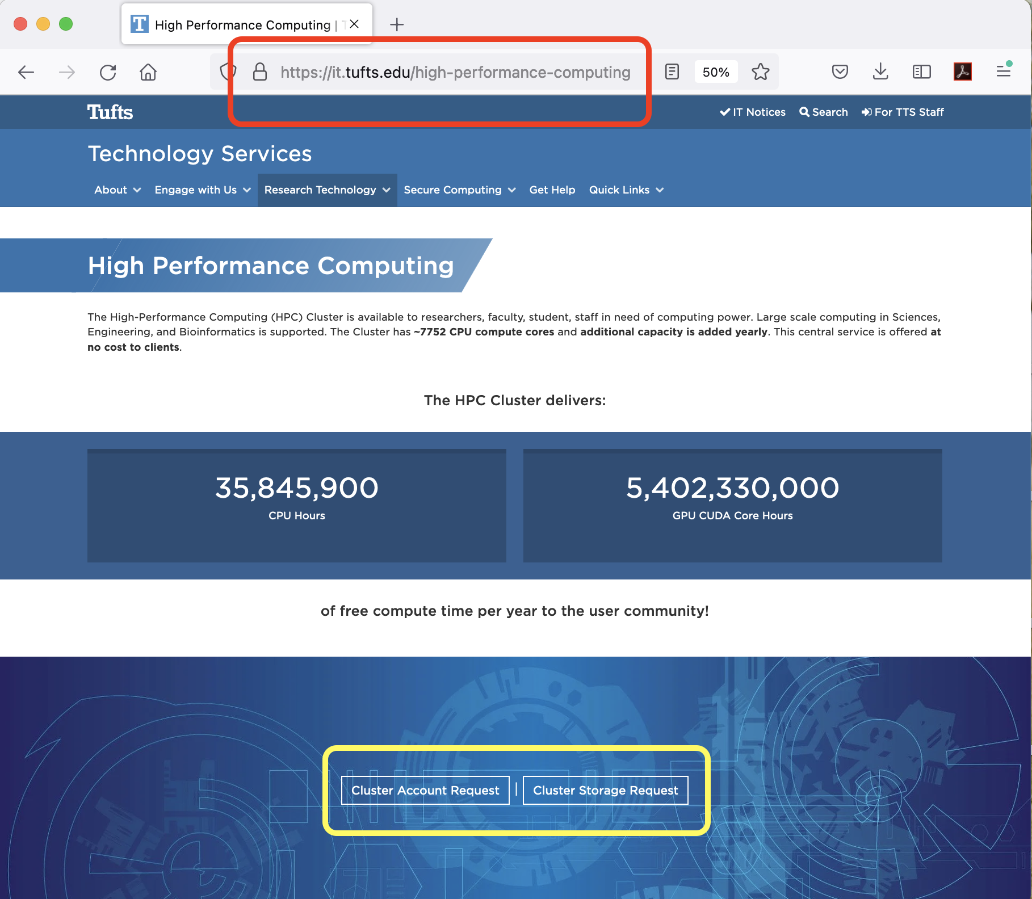Open the Firefox application menu
Screen dimensions: 1032x899
pos(1003,72)
